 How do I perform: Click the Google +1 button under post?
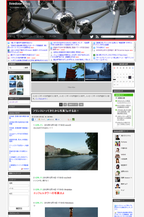click(69, 119)
